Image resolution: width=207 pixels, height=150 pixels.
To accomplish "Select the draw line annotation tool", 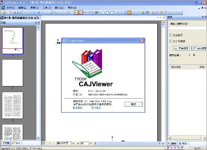I will pyautogui.click(x=156, y=12).
